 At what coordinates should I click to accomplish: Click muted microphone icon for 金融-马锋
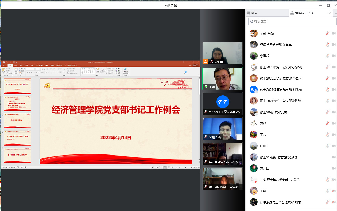pos(327,33)
